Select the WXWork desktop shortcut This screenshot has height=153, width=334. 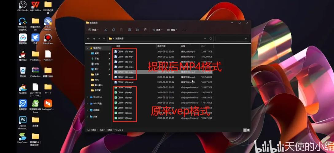click(23, 24)
